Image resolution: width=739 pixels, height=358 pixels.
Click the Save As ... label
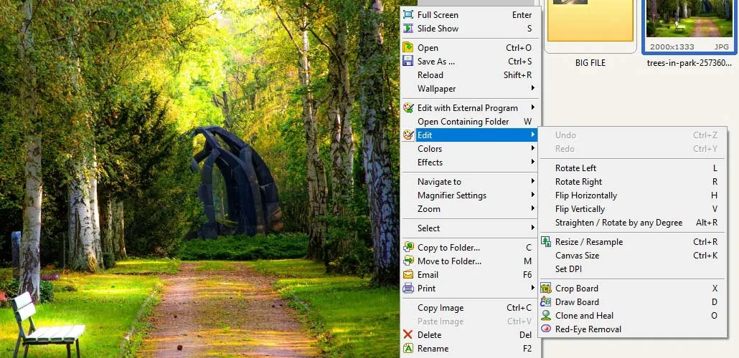pos(436,61)
